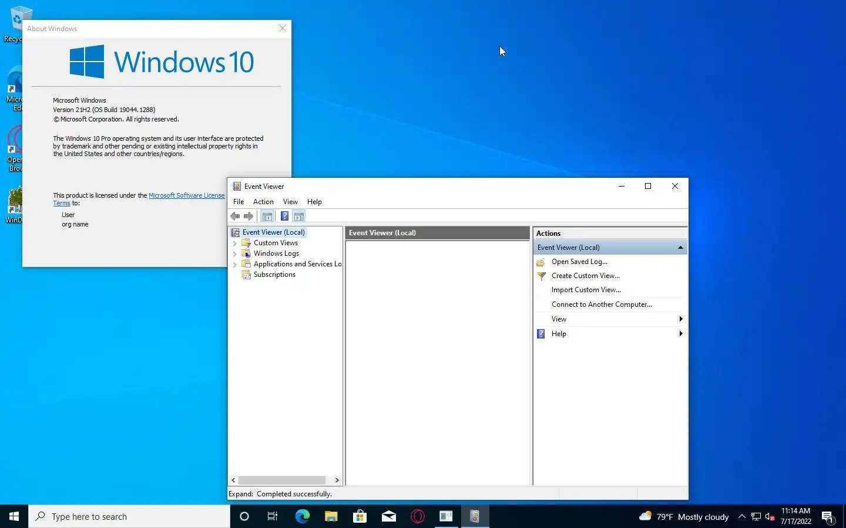Open Mail app from taskbar

[x=388, y=516]
